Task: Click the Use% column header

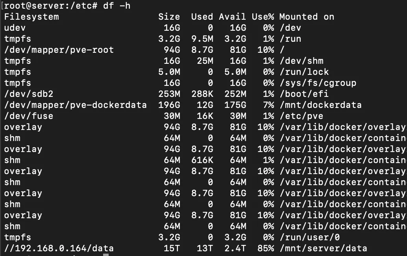Action: point(263,17)
